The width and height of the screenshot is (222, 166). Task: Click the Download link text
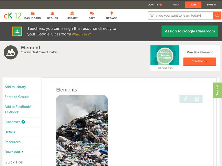12,152
